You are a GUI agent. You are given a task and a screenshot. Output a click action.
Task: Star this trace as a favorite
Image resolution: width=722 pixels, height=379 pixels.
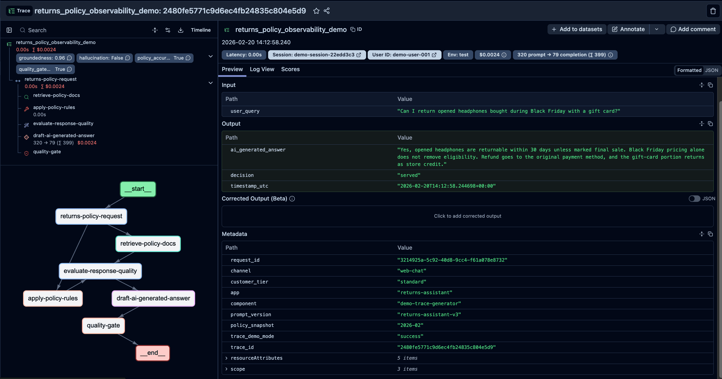tap(316, 11)
